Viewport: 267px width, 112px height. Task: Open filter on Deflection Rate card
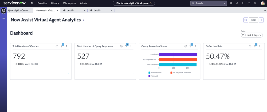click(255, 46)
